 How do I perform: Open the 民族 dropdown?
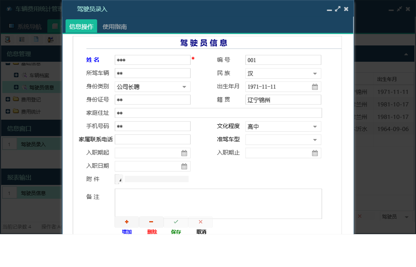coord(314,73)
